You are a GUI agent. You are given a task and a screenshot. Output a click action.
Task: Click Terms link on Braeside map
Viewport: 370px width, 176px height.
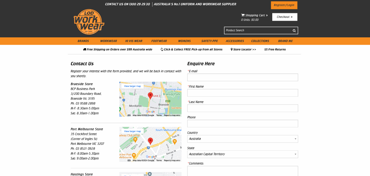(x=159, y=115)
